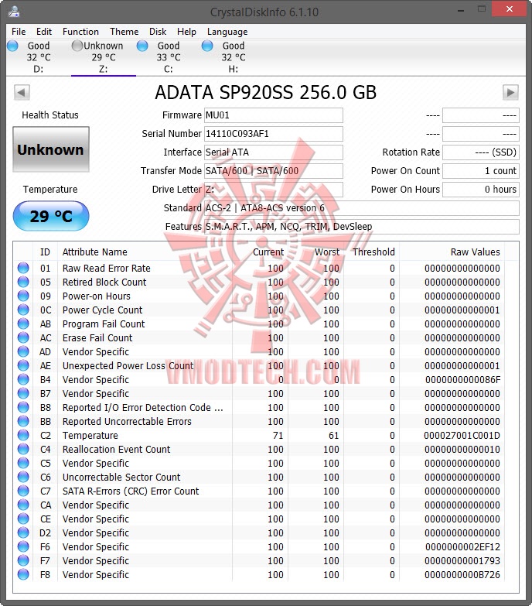Go to previous disk with left arrow
Viewport: 532px width, 606px height.
click(x=22, y=92)
